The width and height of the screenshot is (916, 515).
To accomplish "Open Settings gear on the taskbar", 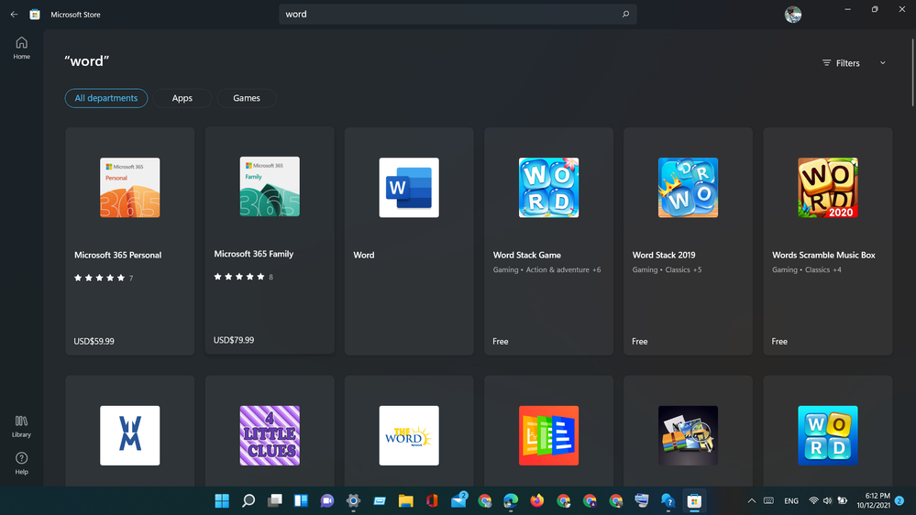I will pos(353,501).
